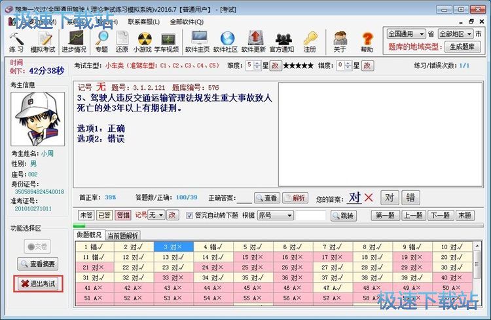Click 生成题库 generate question bank

[462, 47]
